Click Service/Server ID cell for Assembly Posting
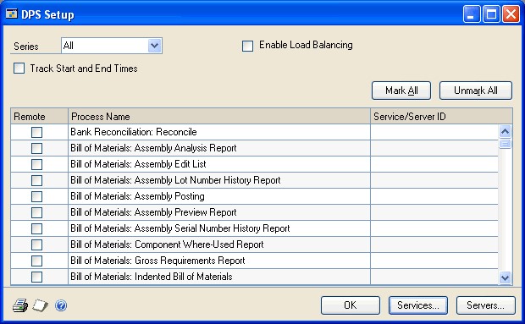Image resolution: width=525 pixels, height=324 pixels. click(434, 196)
